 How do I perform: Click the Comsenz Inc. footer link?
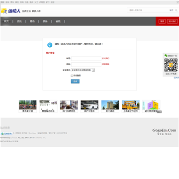coord(40,138)
